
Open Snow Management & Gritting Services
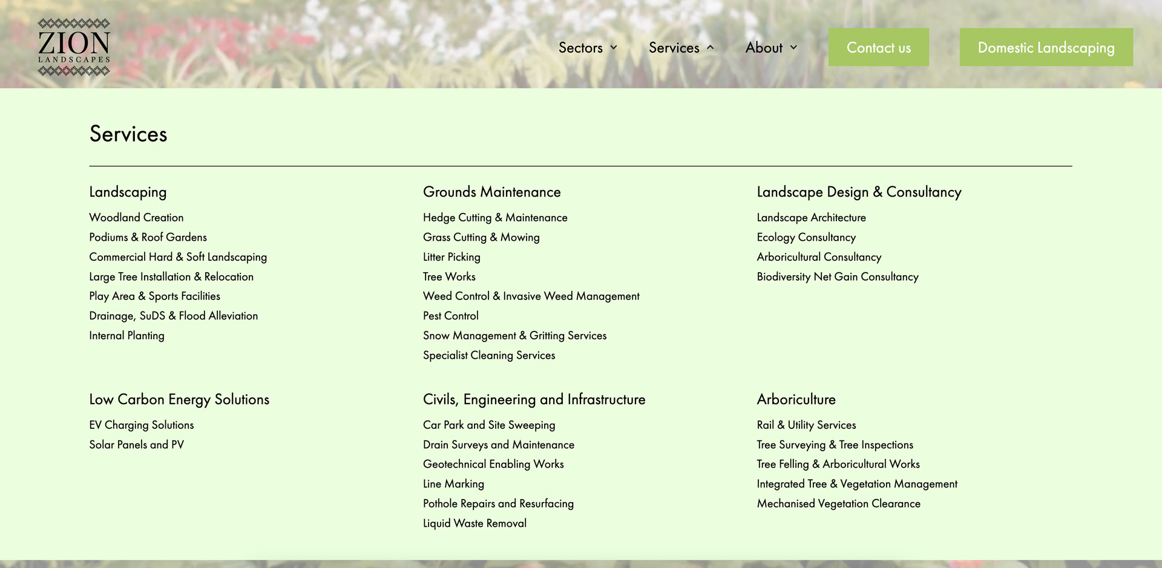(x=514, y=335)
